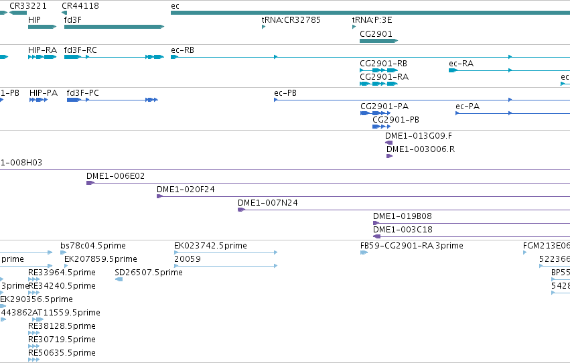Select the EK207859.5prime EST label
570x363 pixels.
click(100, 259)
